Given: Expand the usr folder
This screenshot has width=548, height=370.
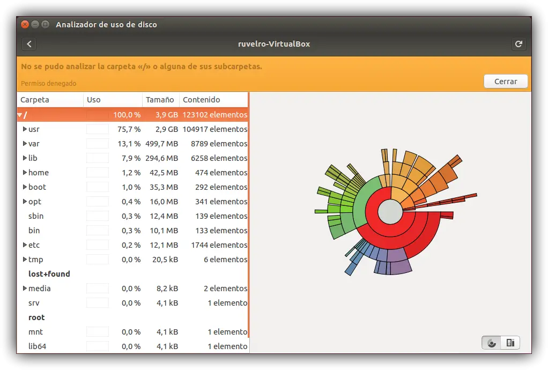Looking at the screenshot, I should click(x=25, y=129).
